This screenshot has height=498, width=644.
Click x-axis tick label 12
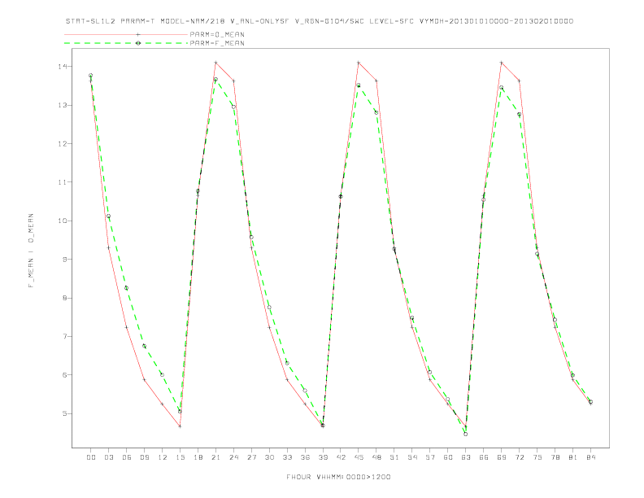[x=163, y=457]
